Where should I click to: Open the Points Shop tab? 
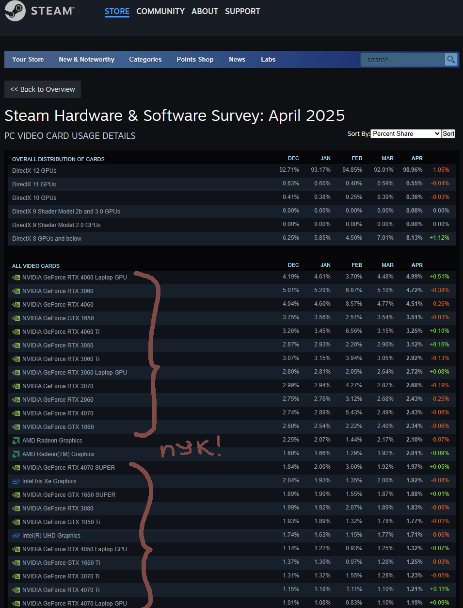click(195, 59)
